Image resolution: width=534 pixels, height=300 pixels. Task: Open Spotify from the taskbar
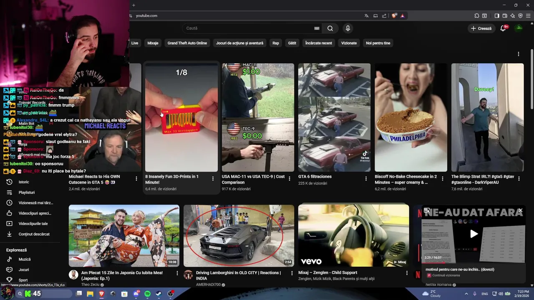click(x=147, y=294)
